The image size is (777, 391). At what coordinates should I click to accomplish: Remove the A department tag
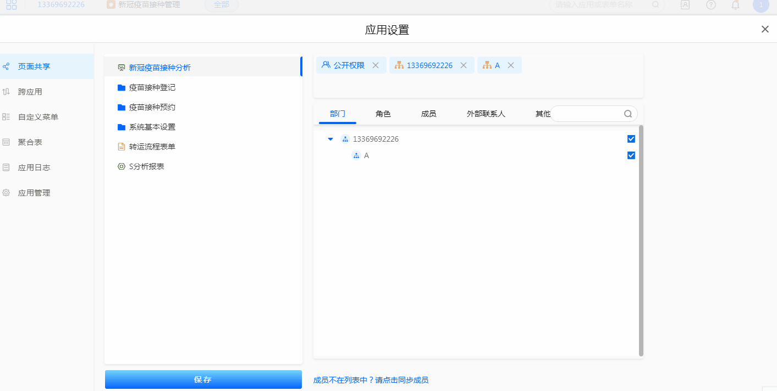pos(511,65)
